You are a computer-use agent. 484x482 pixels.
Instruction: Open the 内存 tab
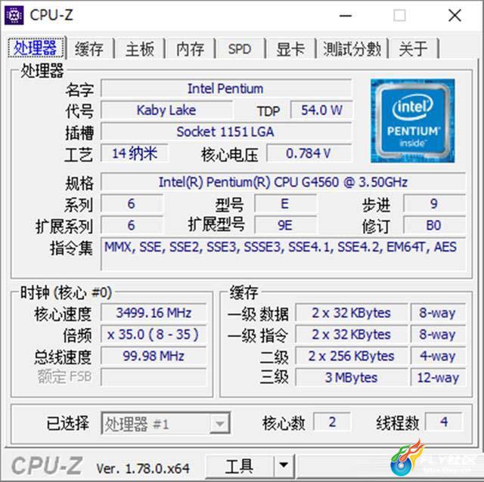190,49
